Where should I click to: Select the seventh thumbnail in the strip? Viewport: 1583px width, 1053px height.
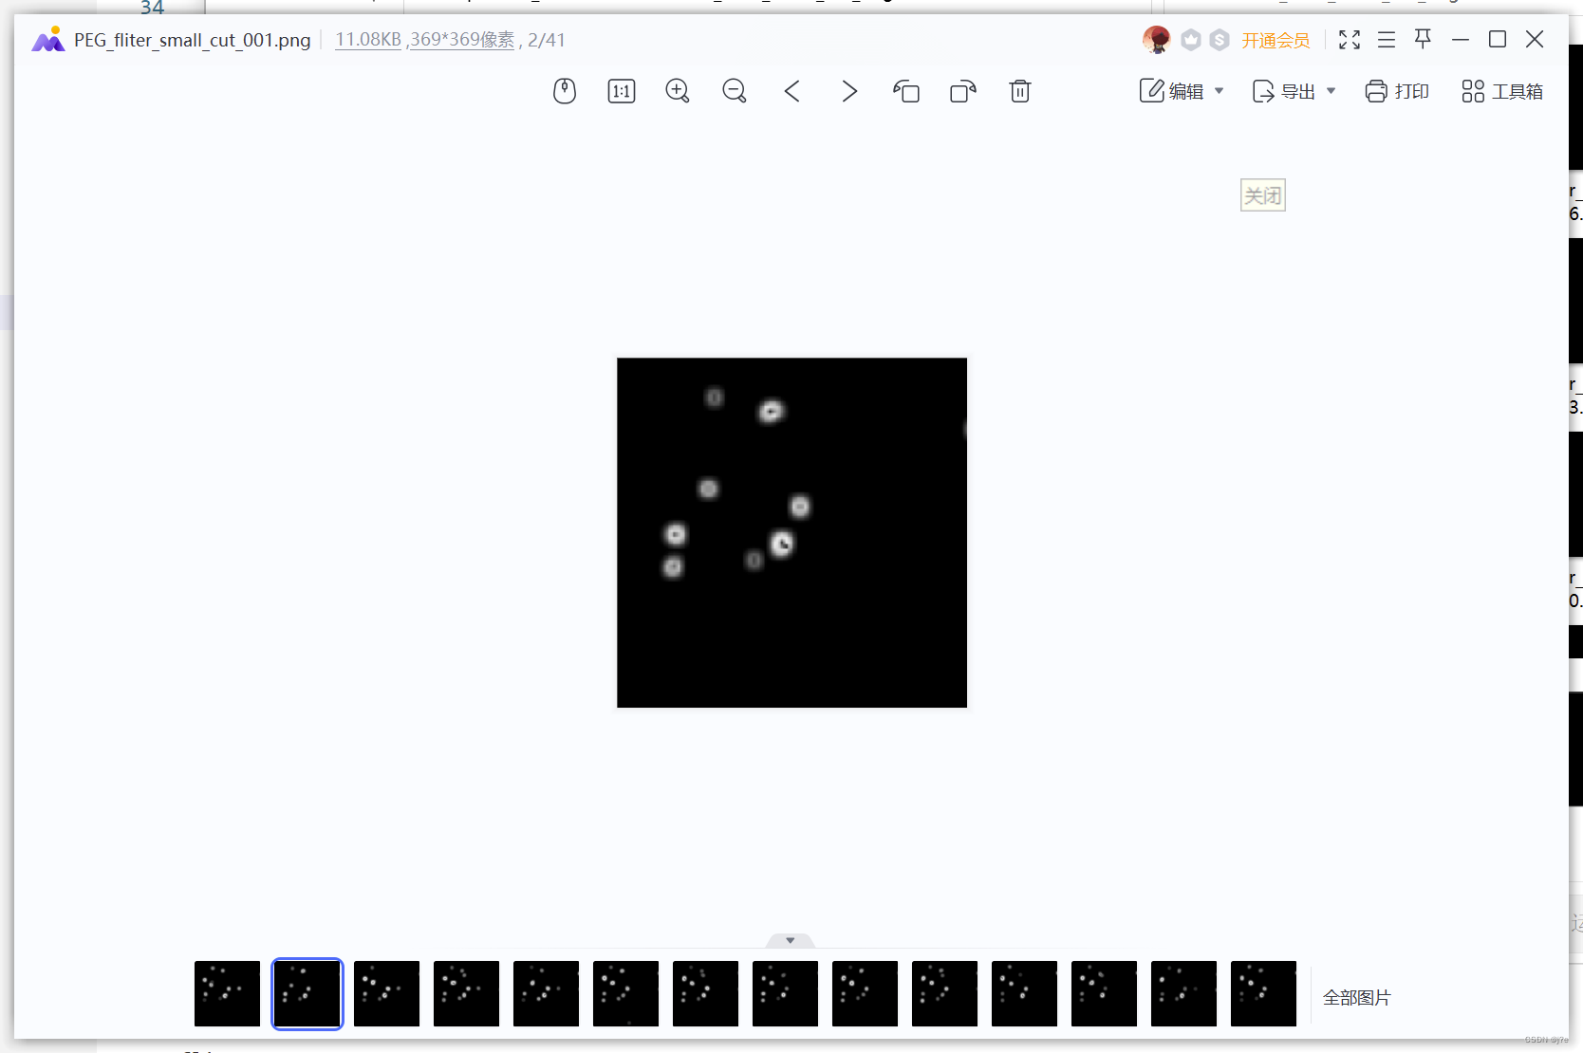[705, 993]
